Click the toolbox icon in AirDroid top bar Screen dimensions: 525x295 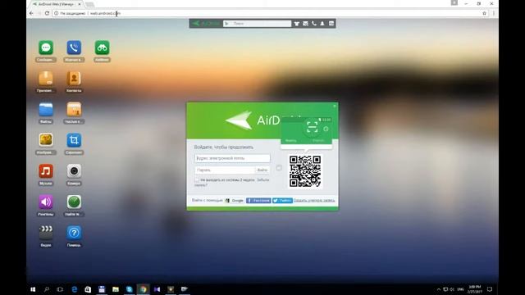(x=297, y=24)
